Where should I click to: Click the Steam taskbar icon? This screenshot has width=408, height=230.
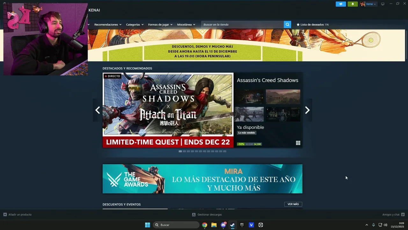(233, 225)
